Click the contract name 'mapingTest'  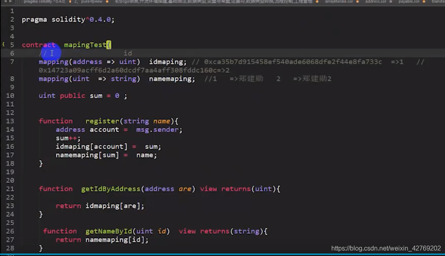[x=85, y=45]
